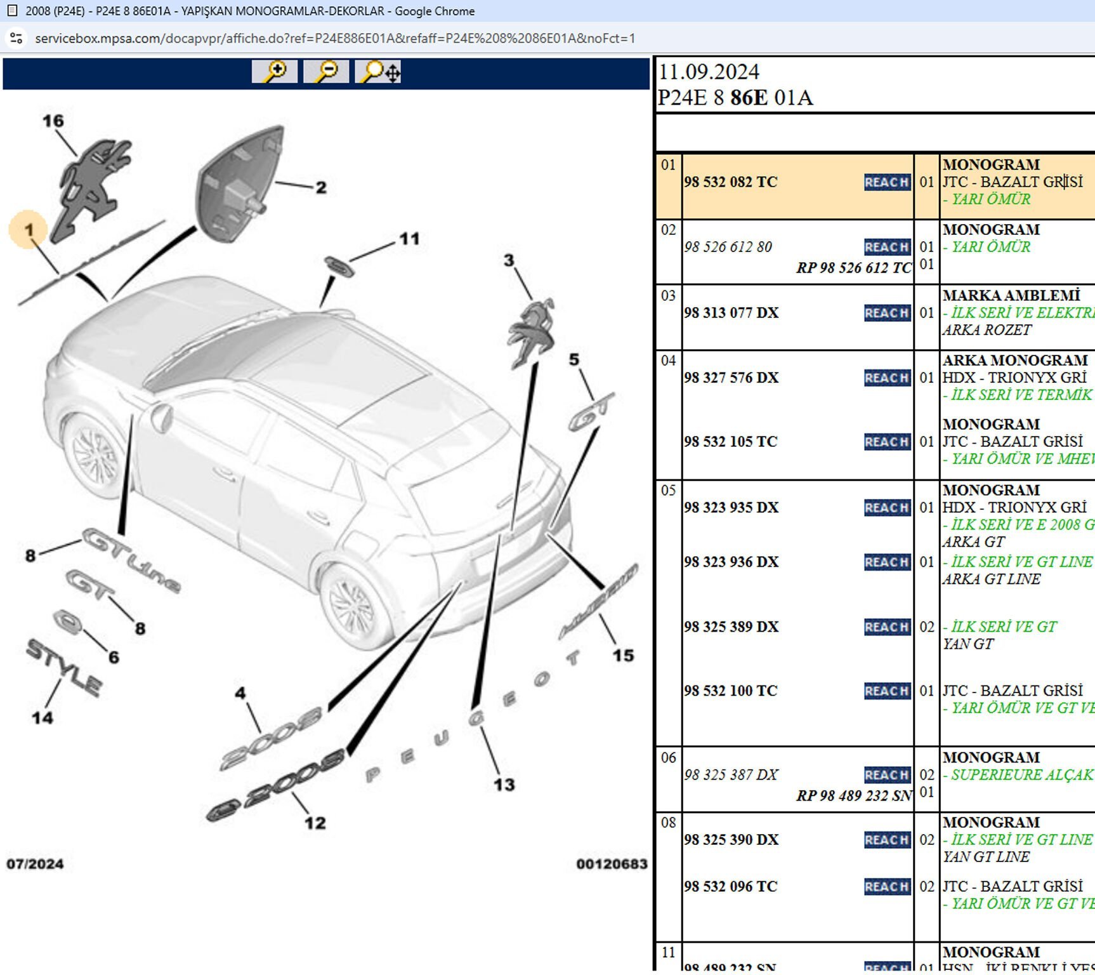This screenshot has height=975, width=1095.
Task: Open part number 98 323 935 DX
Action: coord(731,508)
